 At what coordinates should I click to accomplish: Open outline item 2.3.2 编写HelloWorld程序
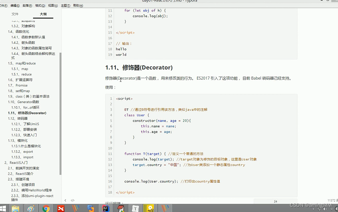click(x=31, y=190)
